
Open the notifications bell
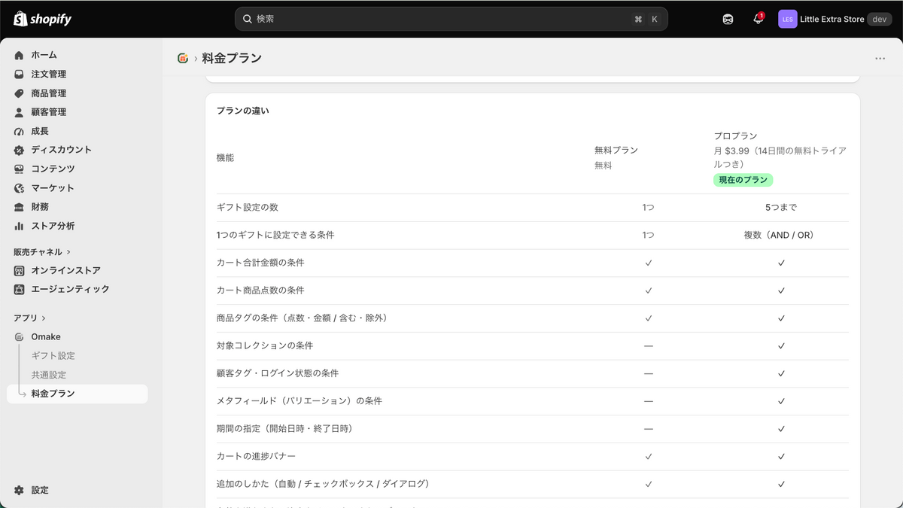coord(759,19)
